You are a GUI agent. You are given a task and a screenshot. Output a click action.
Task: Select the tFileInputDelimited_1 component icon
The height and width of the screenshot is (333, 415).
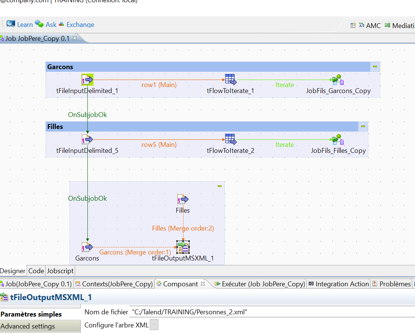point(87,79)
